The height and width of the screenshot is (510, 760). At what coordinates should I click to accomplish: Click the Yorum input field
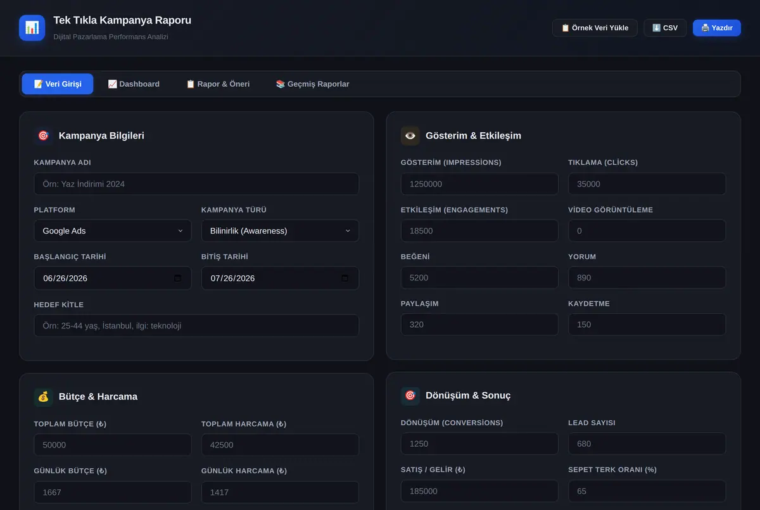click(647, 278)
